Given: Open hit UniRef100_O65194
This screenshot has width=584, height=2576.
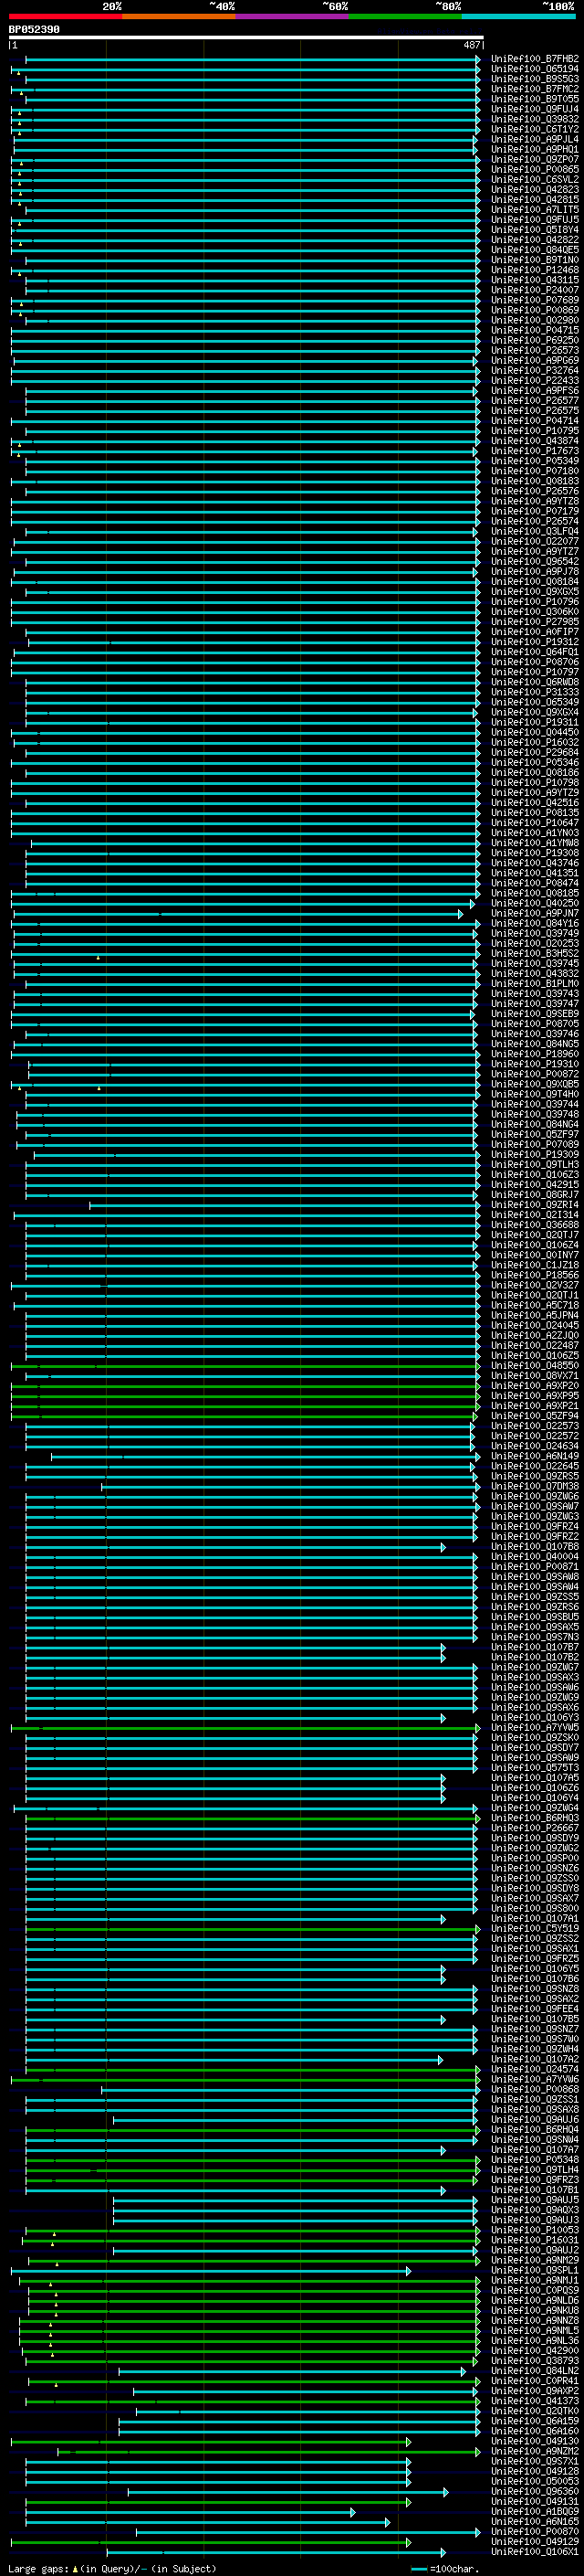Looking at the screenshot, I should click(535, 69).
